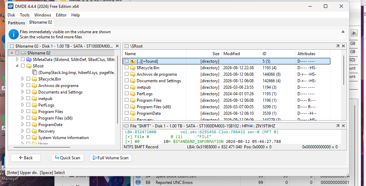Start a Full Volume Scan
The width and height of the screenshot is (366, 186).
111,158
